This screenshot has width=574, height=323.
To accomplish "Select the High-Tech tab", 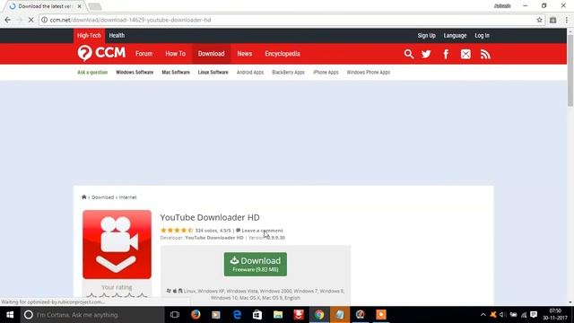I will click(x=89, y=36).
